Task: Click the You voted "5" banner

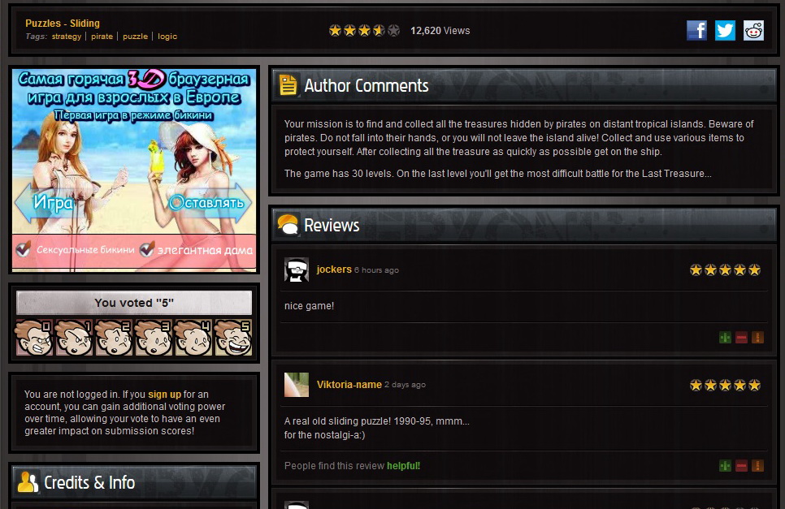Action: (134, 303)
